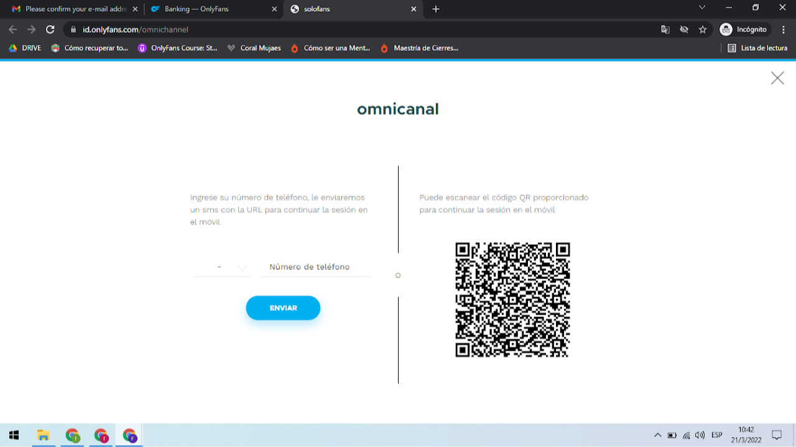
Task: Open the Chrome taskbar icon with red badge
Action: point(101,435)
